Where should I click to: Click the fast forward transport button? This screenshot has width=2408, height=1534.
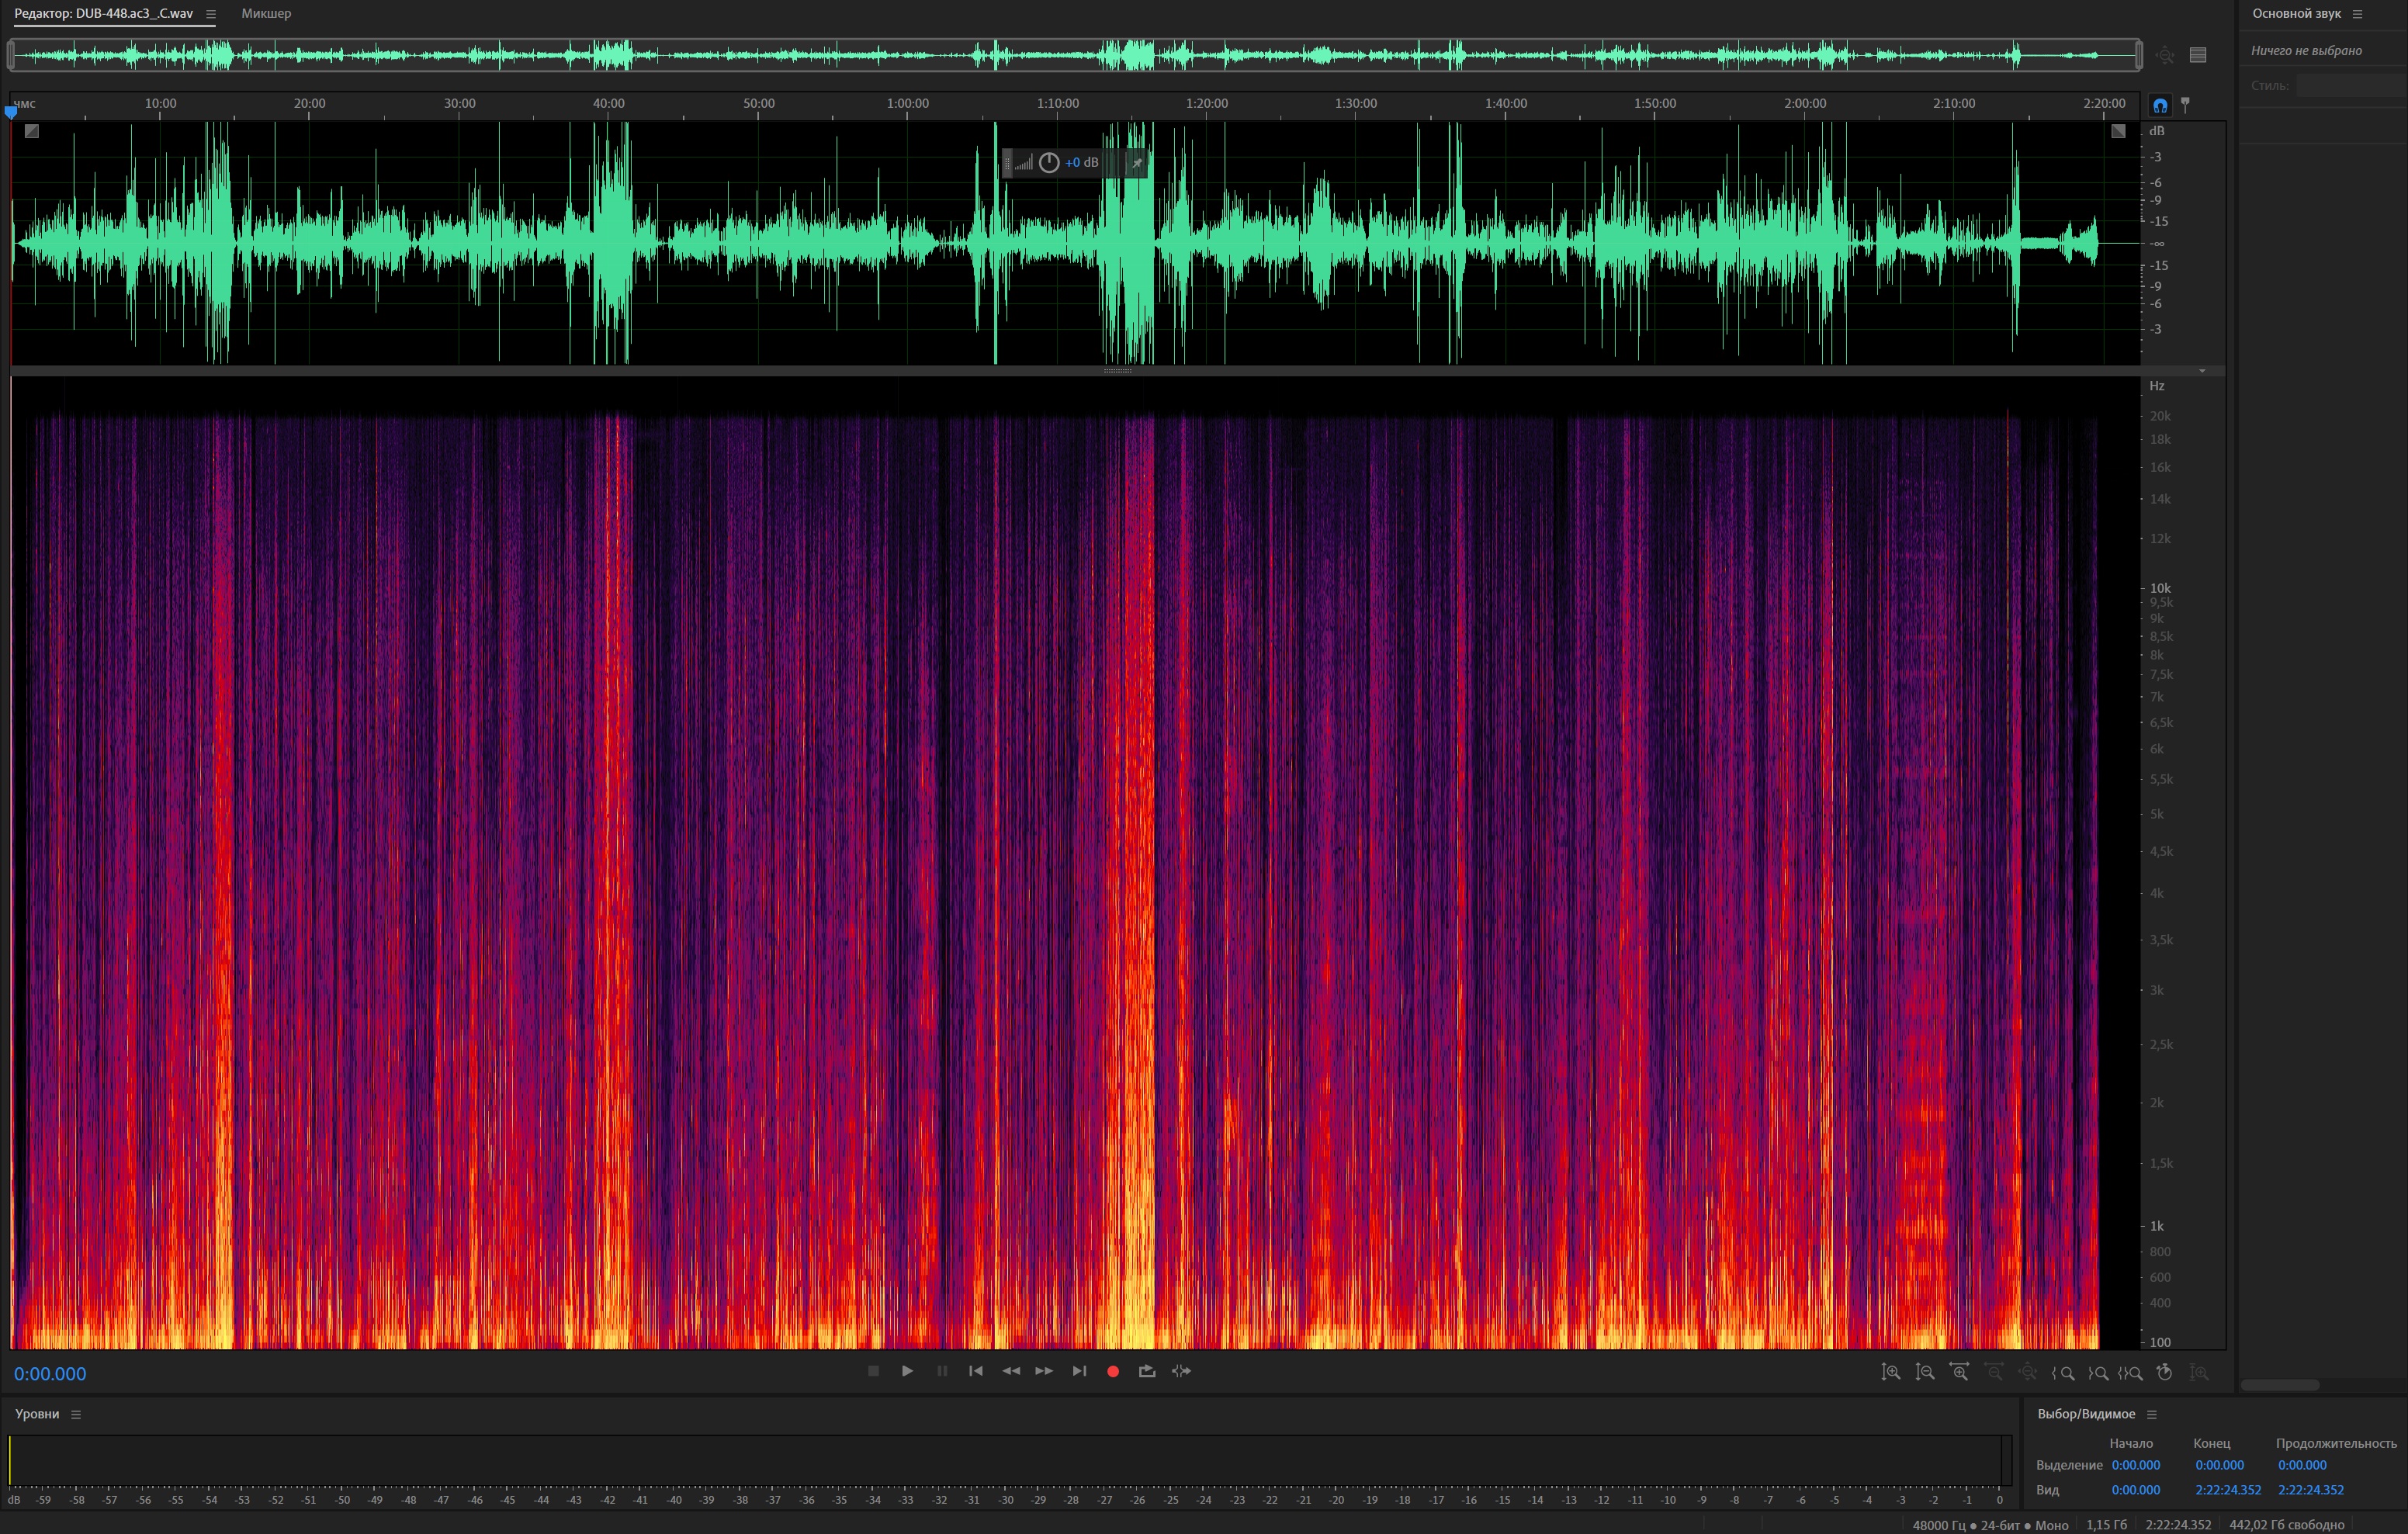(x=1044, y=1371)
